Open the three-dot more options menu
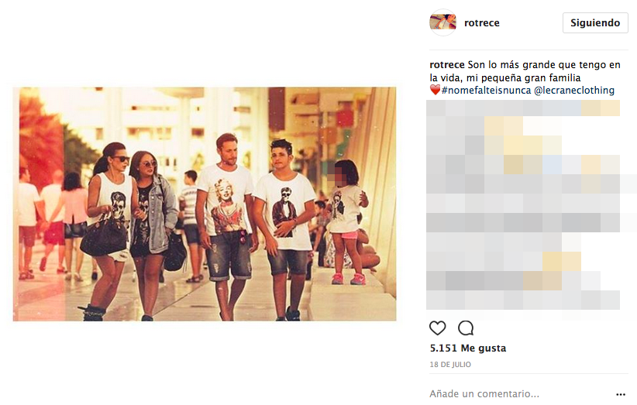This screenshot has width=637, height=405. coord(621,394)
